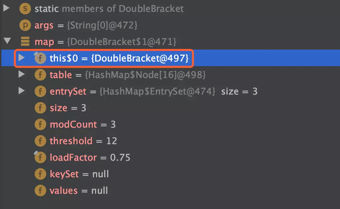340x209 pixels.
Task: Click the field icon beside table
Action: coord(40,75)
